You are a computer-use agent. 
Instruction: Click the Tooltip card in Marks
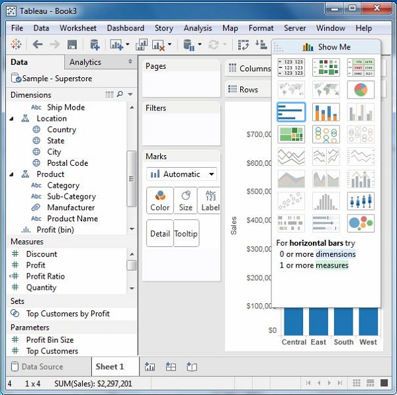pyautogui.click(x=186, y=233)
